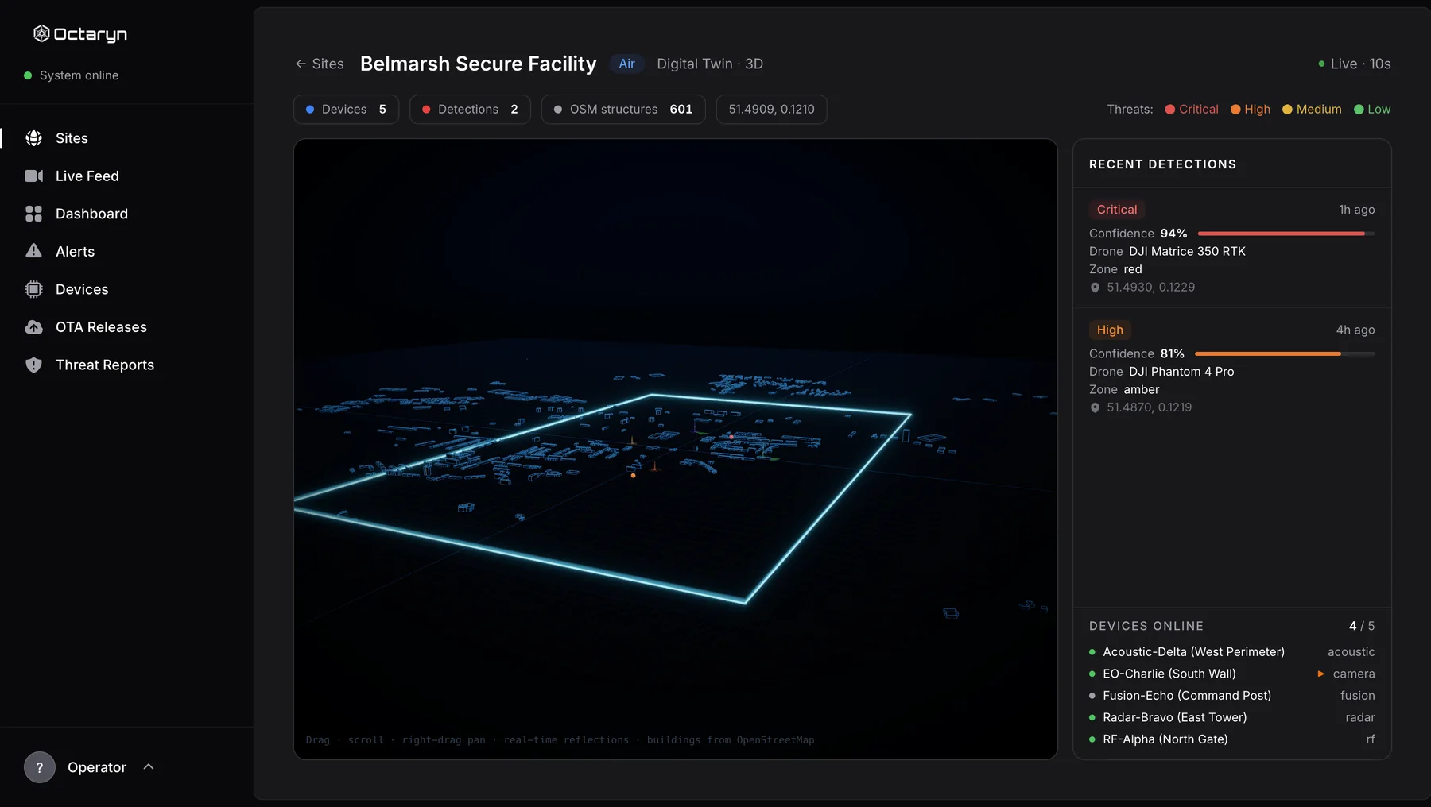
Task: Open Live Feed via its camera icon
Action: pos(33,176)
